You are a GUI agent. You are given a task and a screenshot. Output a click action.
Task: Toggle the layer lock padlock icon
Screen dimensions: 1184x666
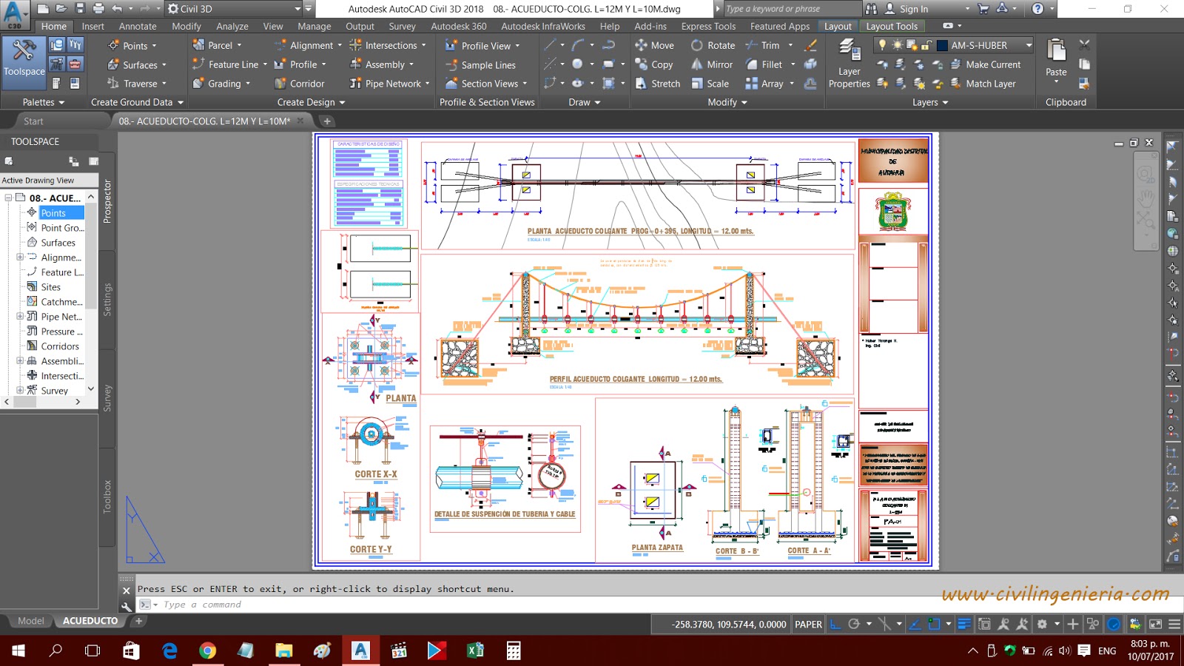click(926, 45)
